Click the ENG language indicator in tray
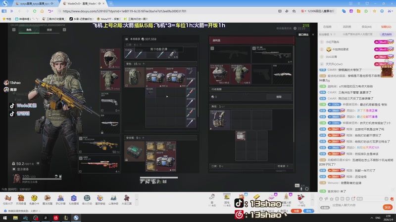 pos(378,218)
